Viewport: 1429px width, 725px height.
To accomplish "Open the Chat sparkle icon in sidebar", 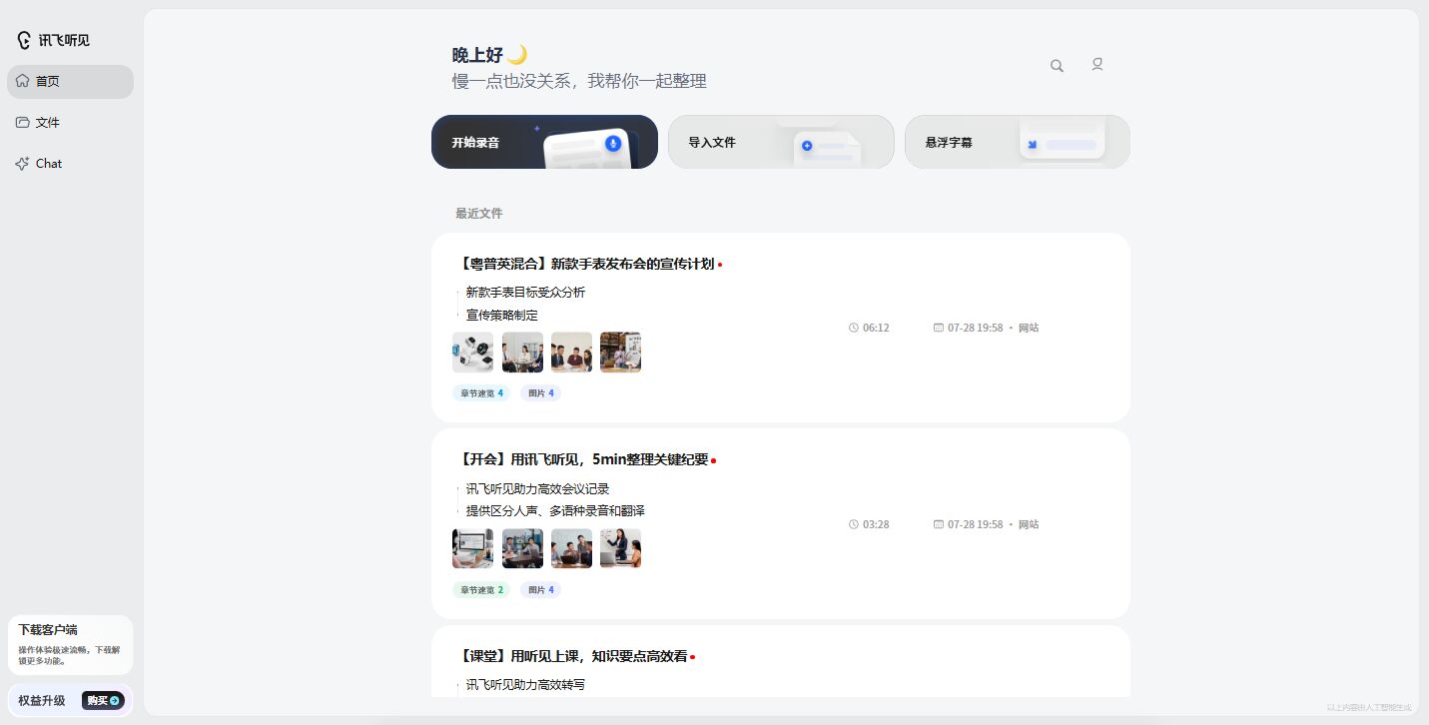I will pyautogui.click(x=22, y=163).
